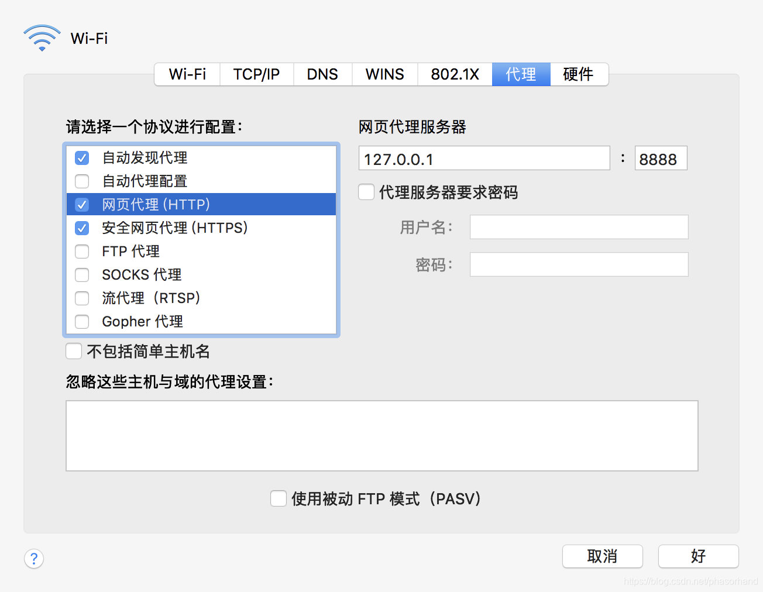Select the 802.1X tab

(455, 74)
